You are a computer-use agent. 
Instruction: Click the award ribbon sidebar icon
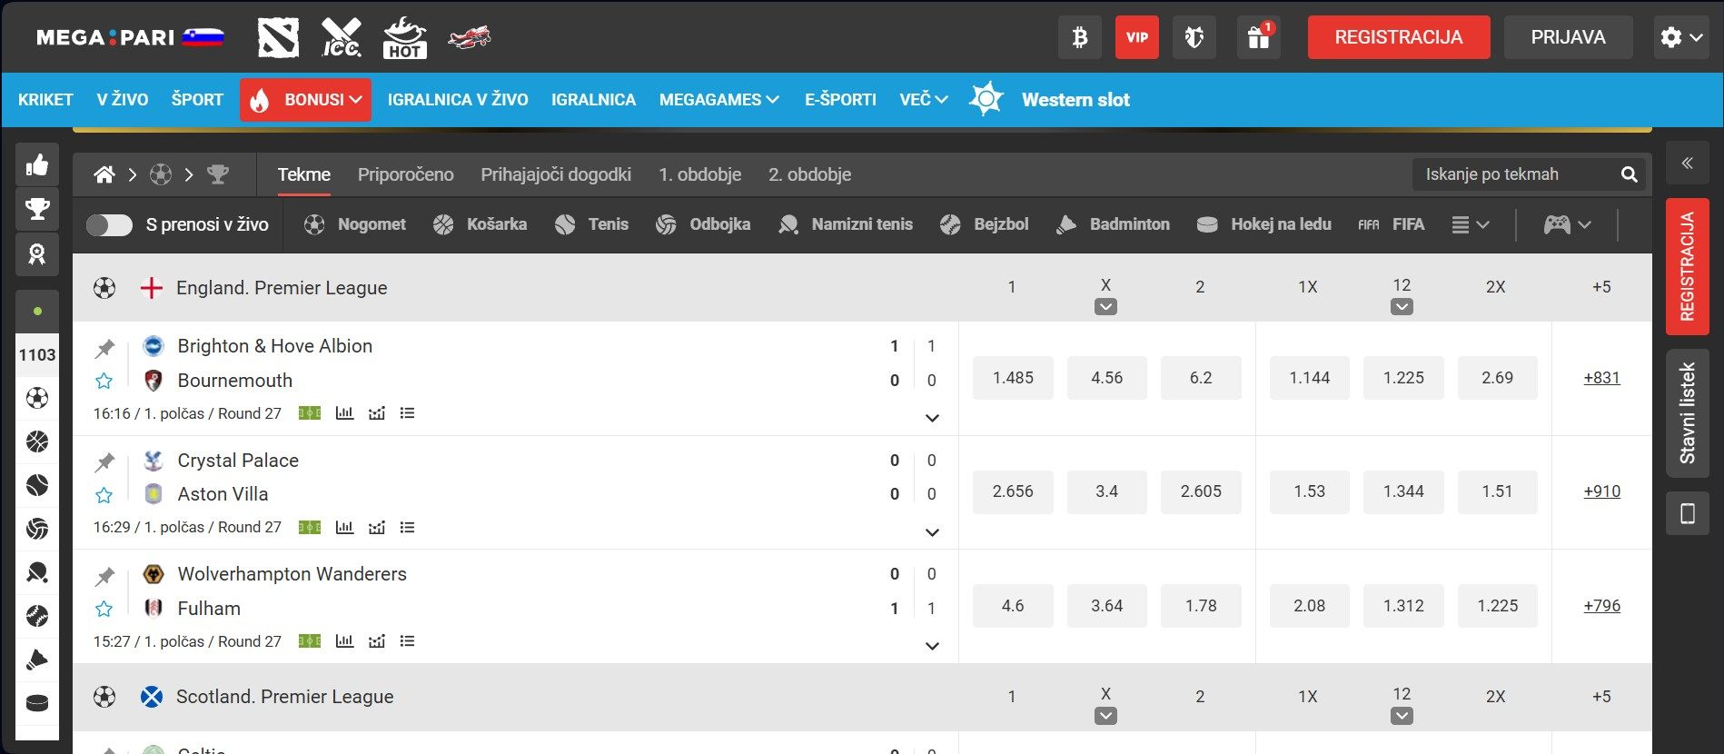37,254
